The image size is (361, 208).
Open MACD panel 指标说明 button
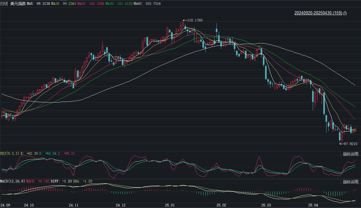tap(351, 182)
